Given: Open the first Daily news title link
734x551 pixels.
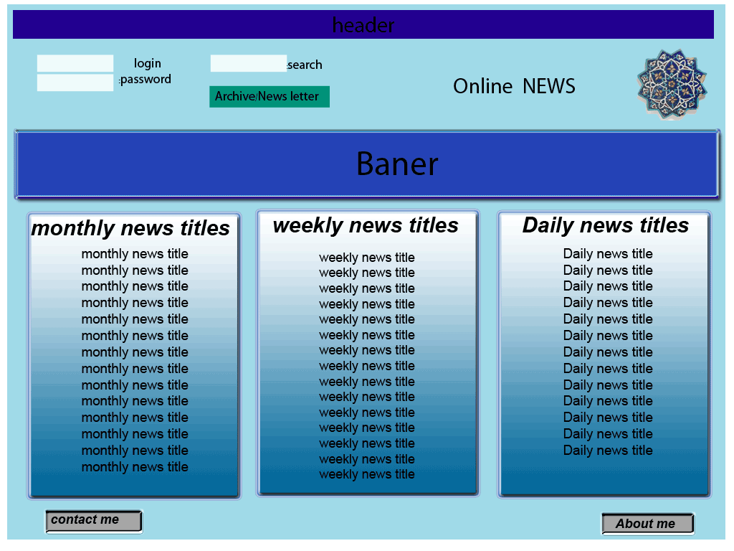Looking at the screenshot, I should (608, 254).
